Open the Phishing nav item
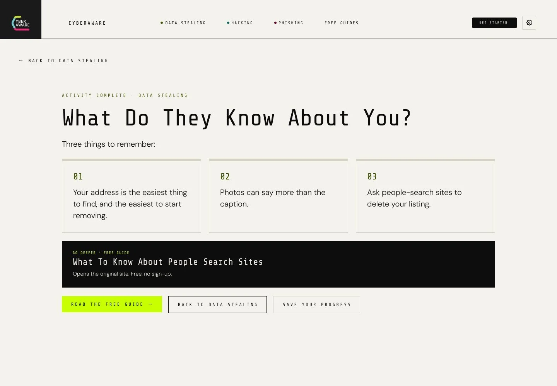557x386 pixels. 289,23
